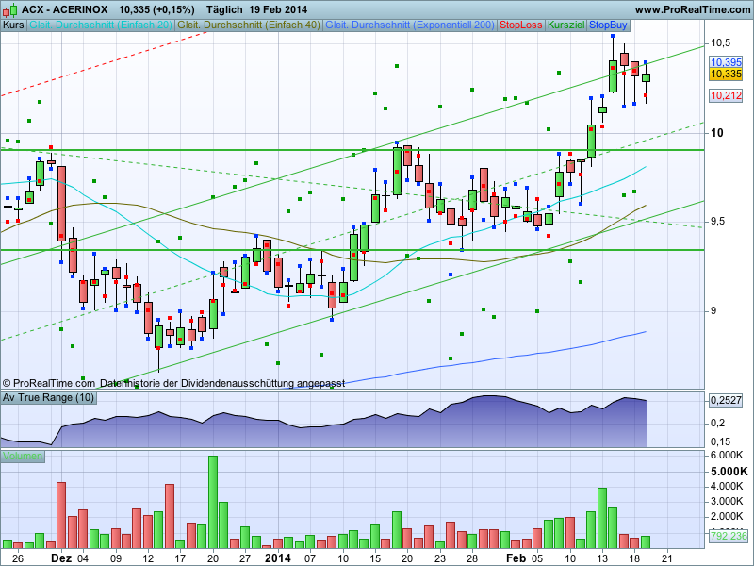Click the StopLoss legend label
Viewport: 754px width, 566px height.
tap(521, 25)
